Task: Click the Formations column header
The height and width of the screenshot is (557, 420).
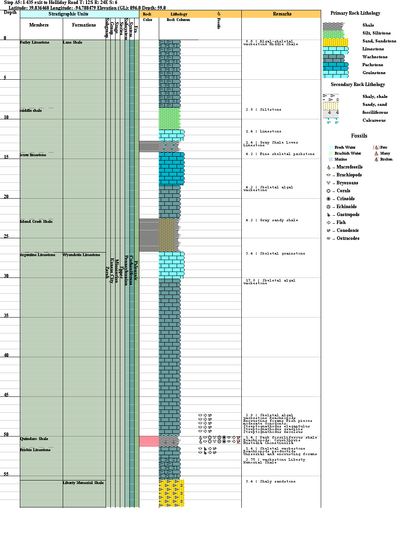Action: coord(84,25)
